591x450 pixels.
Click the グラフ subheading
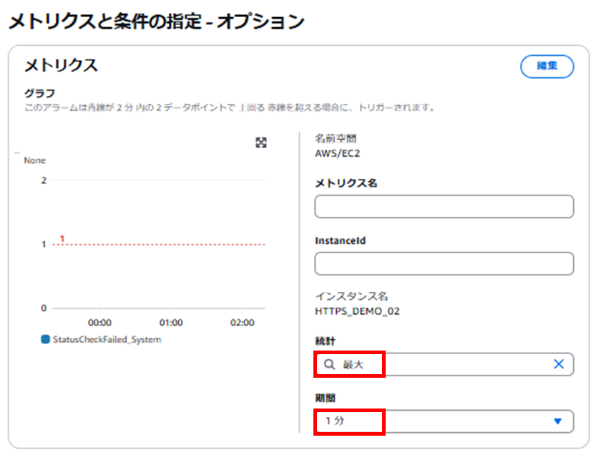(x=40, y=93)
